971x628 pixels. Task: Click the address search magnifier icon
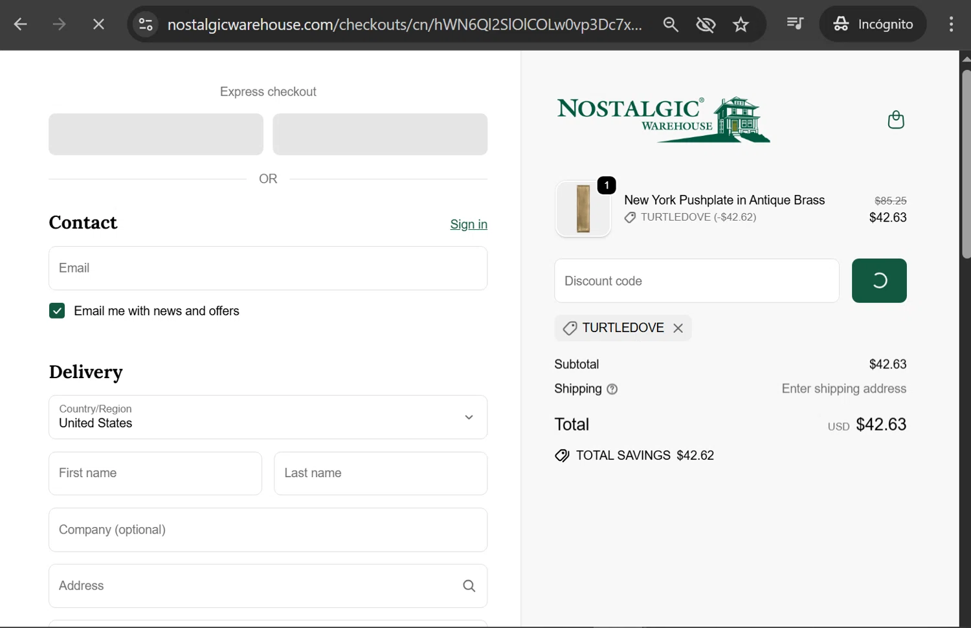pos(469,586)
